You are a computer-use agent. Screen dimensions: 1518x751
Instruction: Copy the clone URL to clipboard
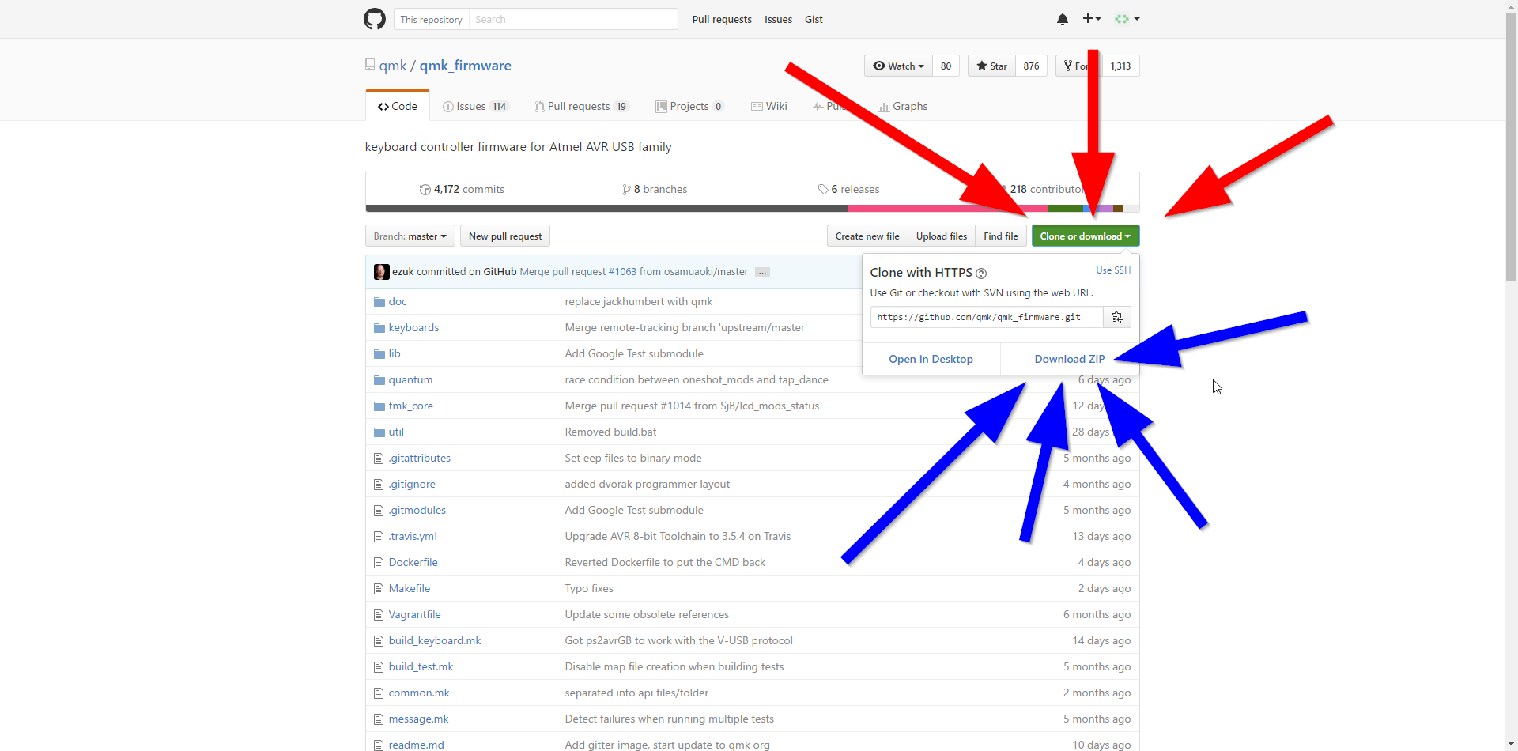(x=1117, y=317)
